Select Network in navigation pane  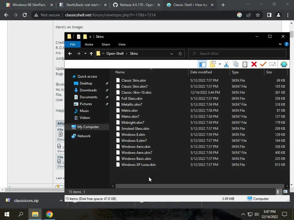84,136
